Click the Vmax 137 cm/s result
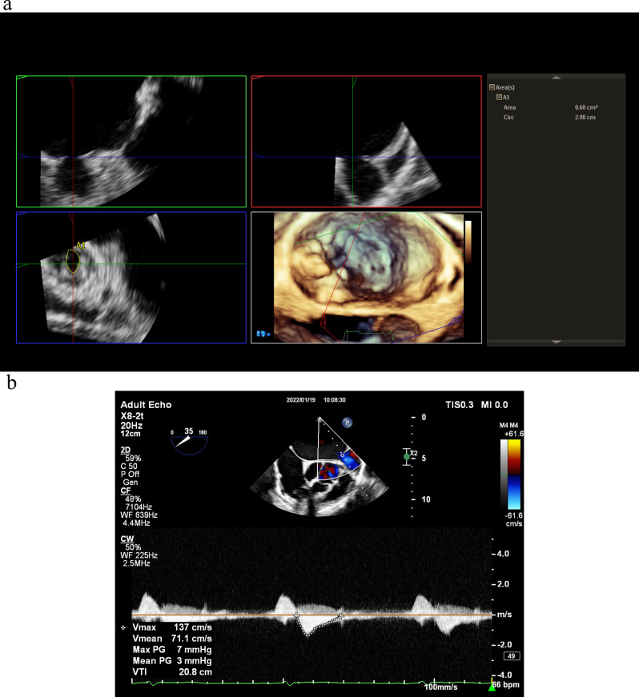 [x=172, y=627]
